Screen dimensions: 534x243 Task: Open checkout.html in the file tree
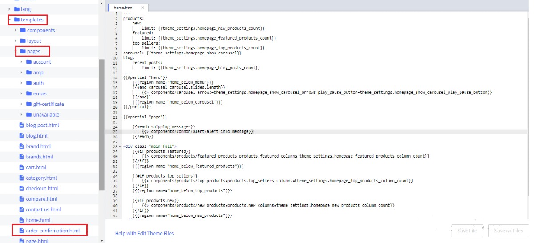coord(42,188)
